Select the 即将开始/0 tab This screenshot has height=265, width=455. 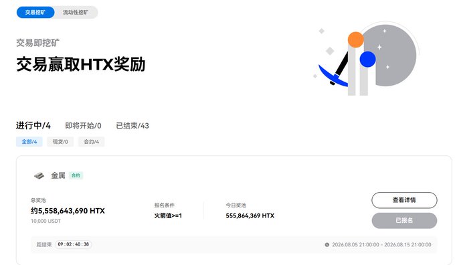(83, 126)
